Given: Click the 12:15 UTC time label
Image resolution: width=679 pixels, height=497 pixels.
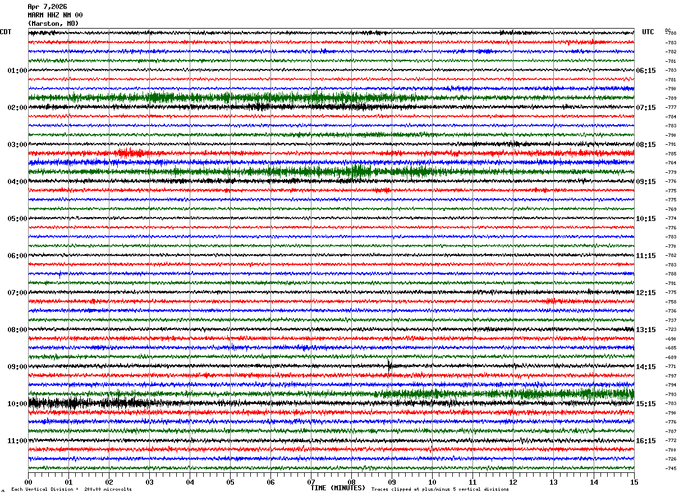Looking at the screenshot, I should coord(646,293).
